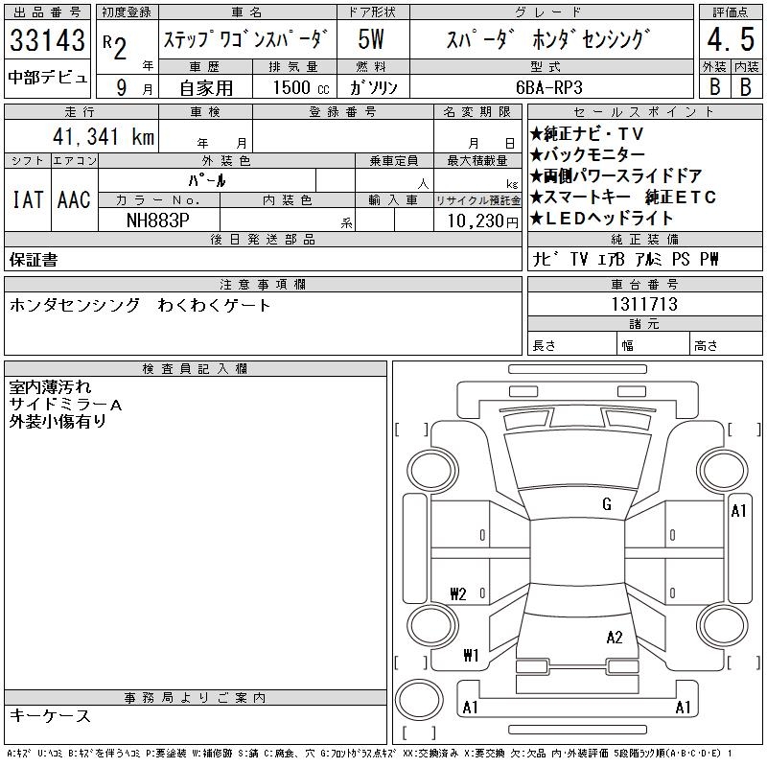Click the exterior grade B under 外装

coord(713,85)
